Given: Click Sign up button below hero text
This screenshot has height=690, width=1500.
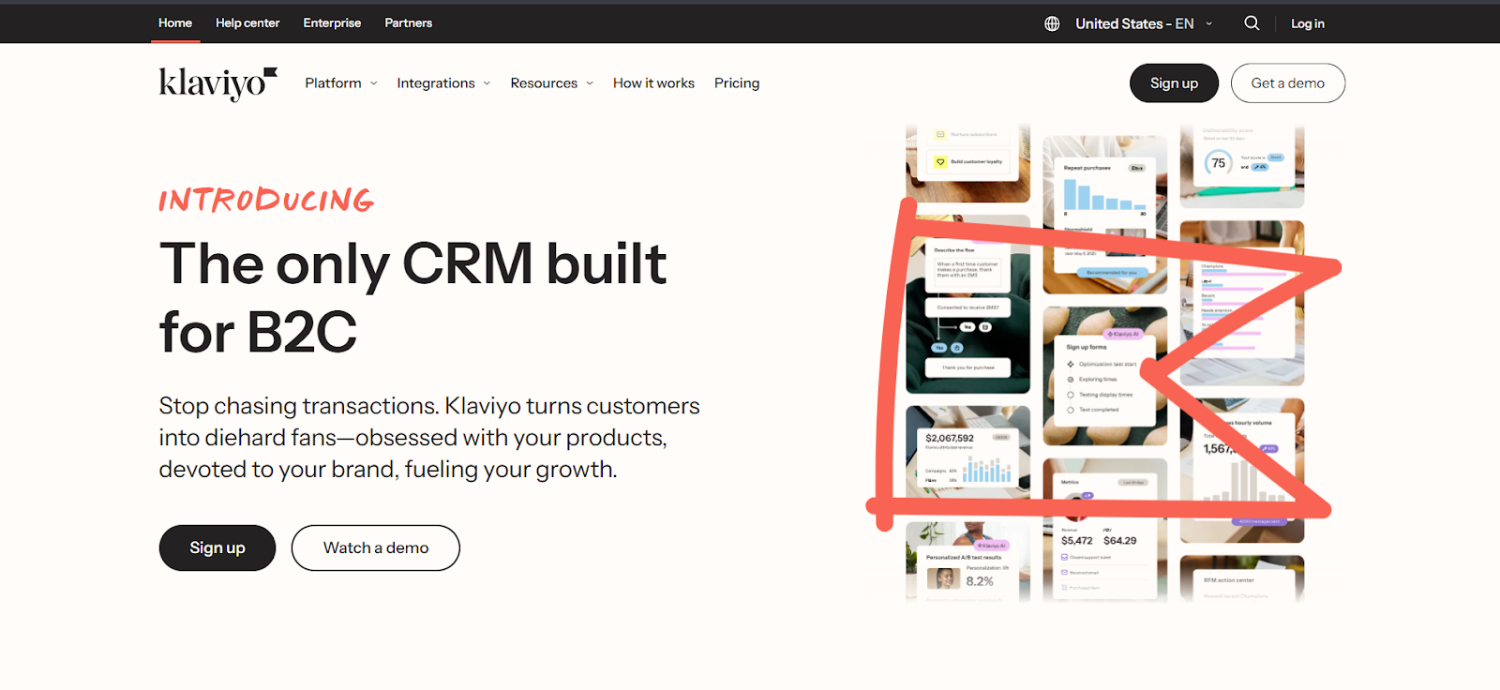Looking at the screenshot, I should tap(217, 547).
